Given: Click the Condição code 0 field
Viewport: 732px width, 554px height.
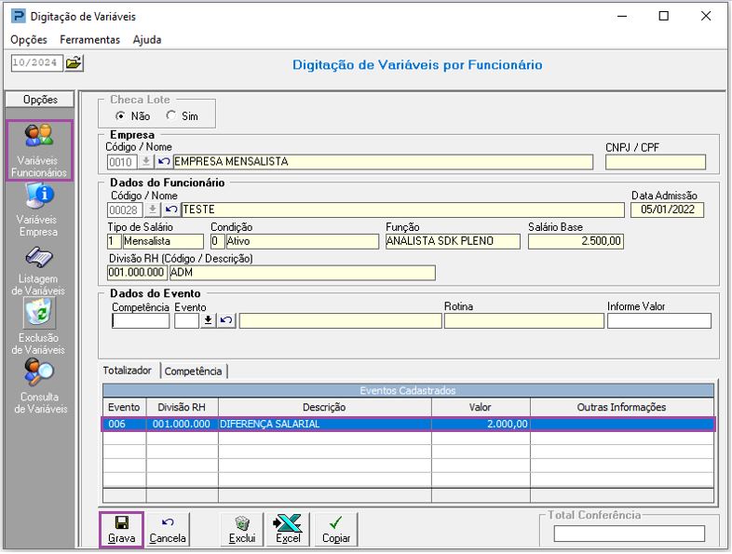Looking at the screenshot, I should tap(217, 241).
